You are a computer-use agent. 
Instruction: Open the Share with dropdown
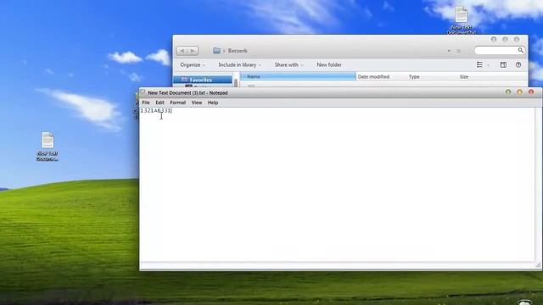[x=288, y=65]
